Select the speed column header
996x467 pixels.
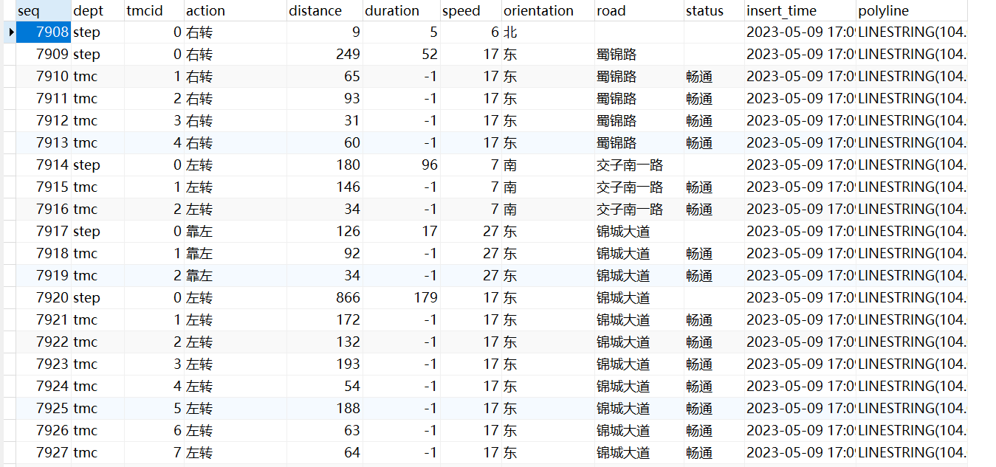[471, 10]
